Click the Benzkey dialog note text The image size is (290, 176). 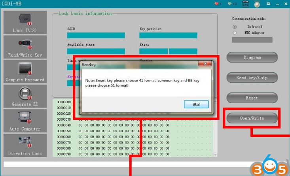pyautogui.click(x=142, y=83)
